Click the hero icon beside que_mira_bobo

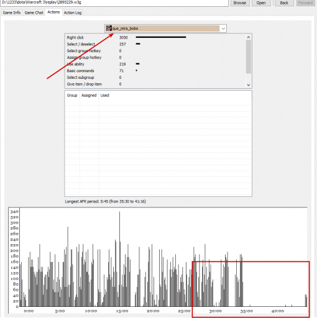109,29
